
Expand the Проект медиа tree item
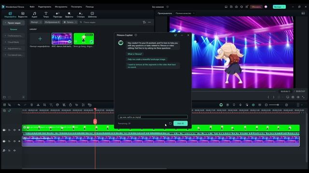[x=5, y=23]
